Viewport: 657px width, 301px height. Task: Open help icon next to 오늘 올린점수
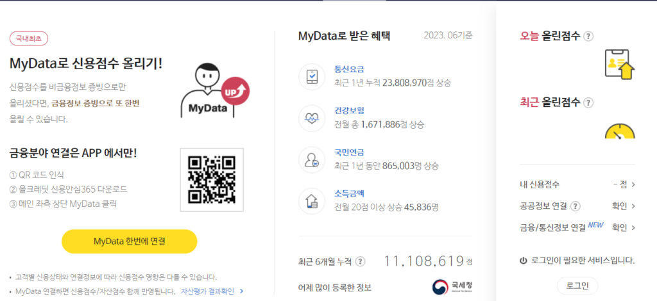click(588, 37)
